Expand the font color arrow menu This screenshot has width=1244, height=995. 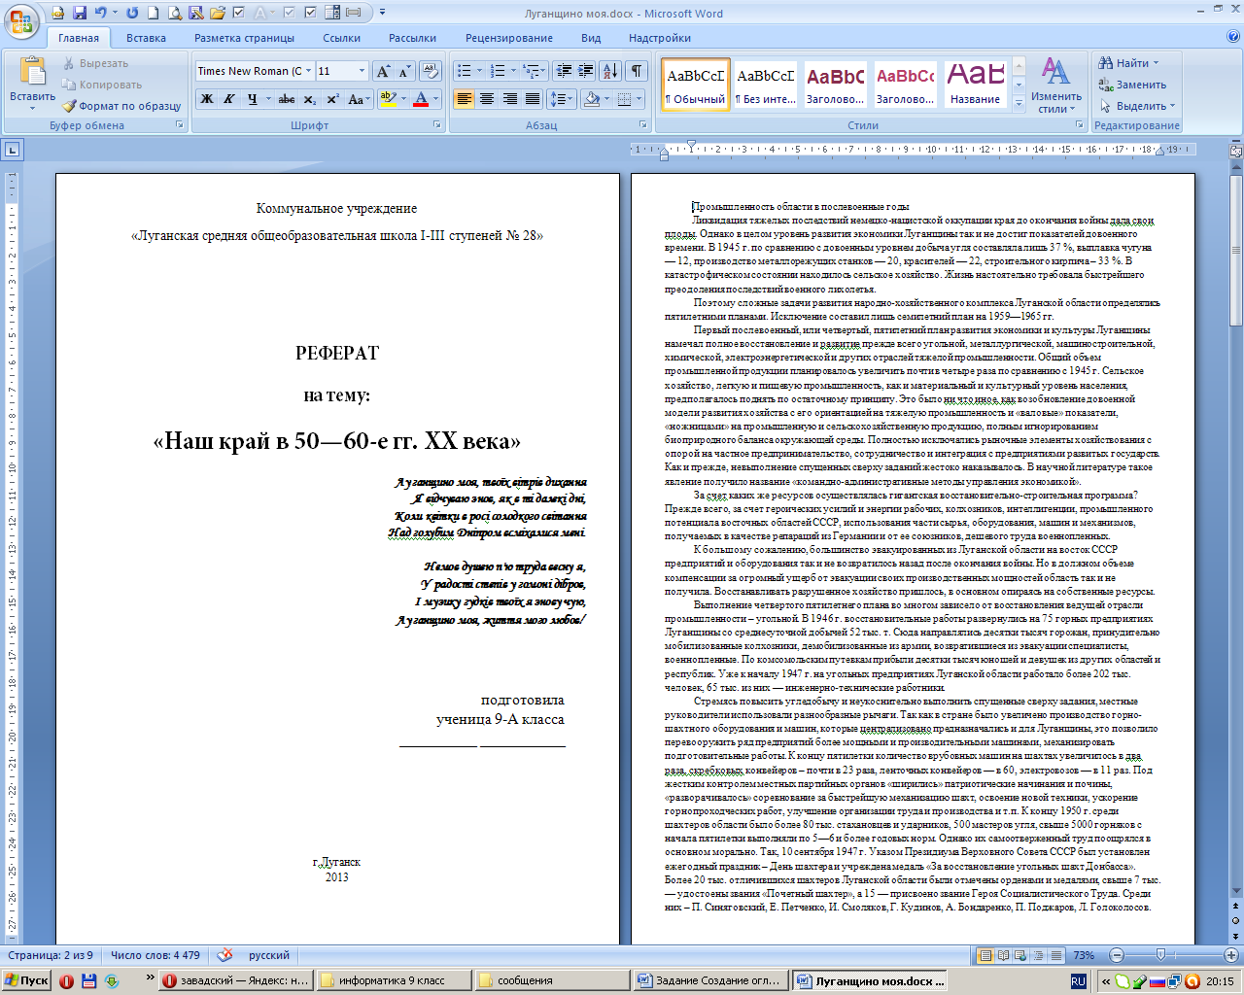click(x=435, y=99)
